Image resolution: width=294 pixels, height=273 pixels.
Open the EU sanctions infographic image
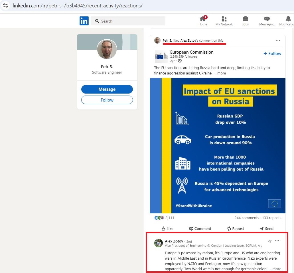tap(218, 145)
